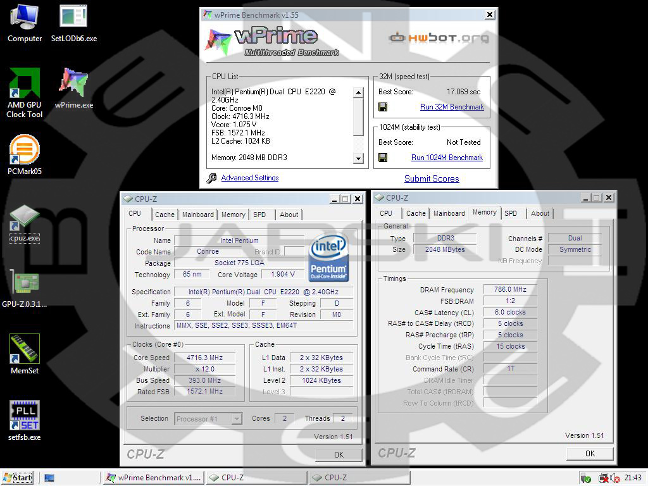Open the Start menu
Screen dimensions: 648x486
[x=17, y=478]
